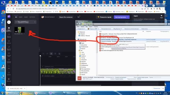Image resolution: width=170 pixels, height=95 pixels.
Task: Click the Clipchamp logo icon
Action: point(9,16)
